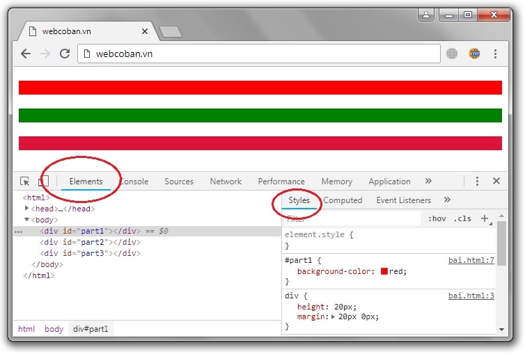525x354 pixels.
Task: Collapse the body element in DOM tree
Action: (x=27, y=220)
